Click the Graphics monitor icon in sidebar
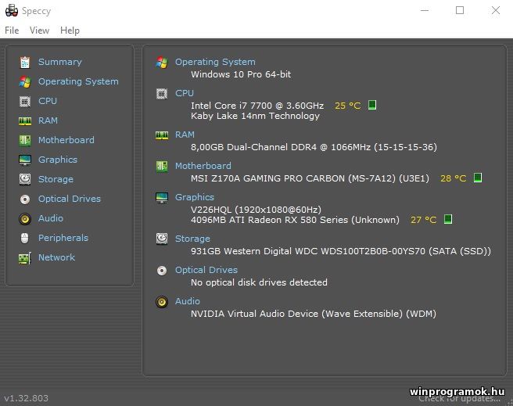 (x=25, y=160)
